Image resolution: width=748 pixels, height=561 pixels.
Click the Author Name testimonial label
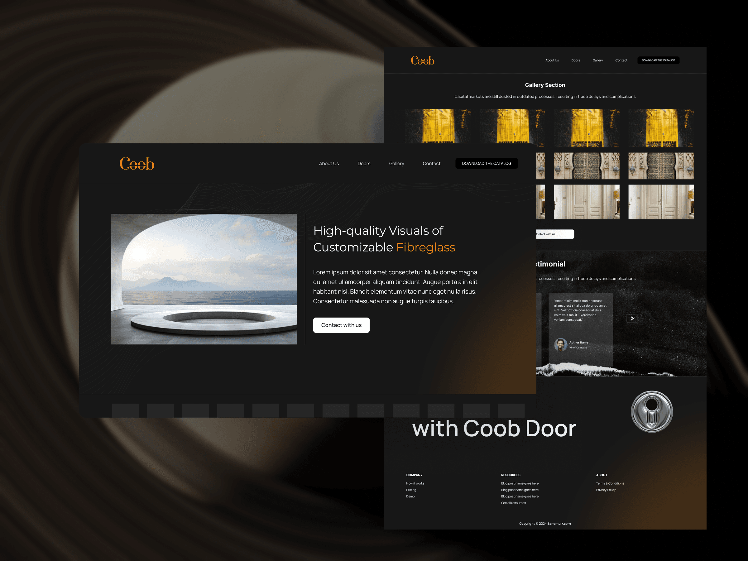(x=578, y=342)
